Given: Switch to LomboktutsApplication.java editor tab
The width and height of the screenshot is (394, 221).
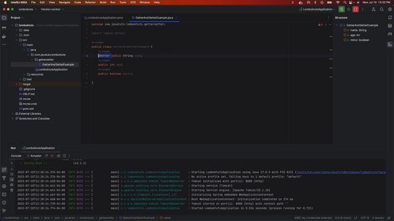Looking at the screenshot, I should click(103, 18).
